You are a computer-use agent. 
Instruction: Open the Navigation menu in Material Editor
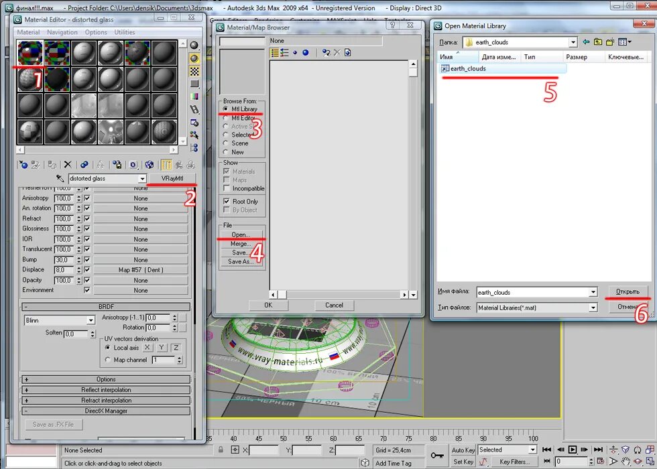(x=62, y=32)
